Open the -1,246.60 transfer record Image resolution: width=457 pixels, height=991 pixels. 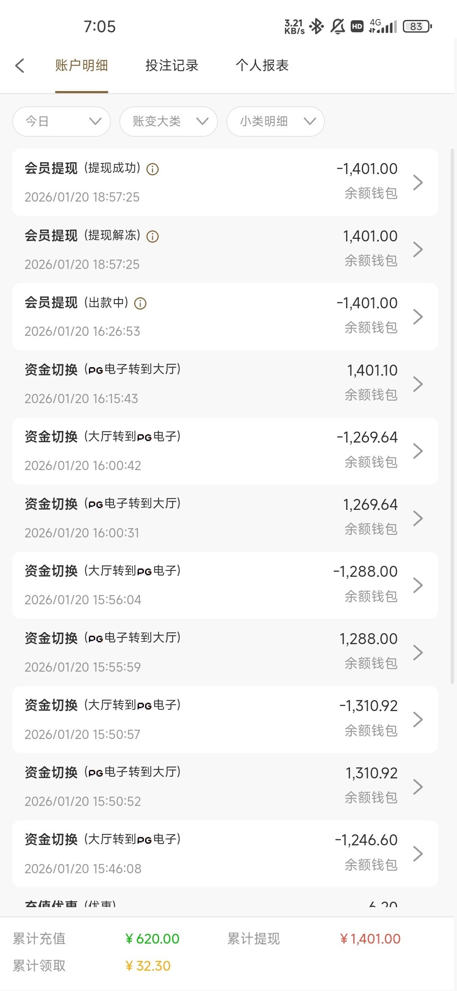225,853
